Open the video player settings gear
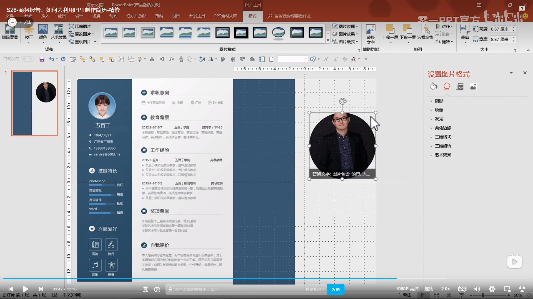Image resolution: width=533 pixels, height=299 pixels. [492, 289]
